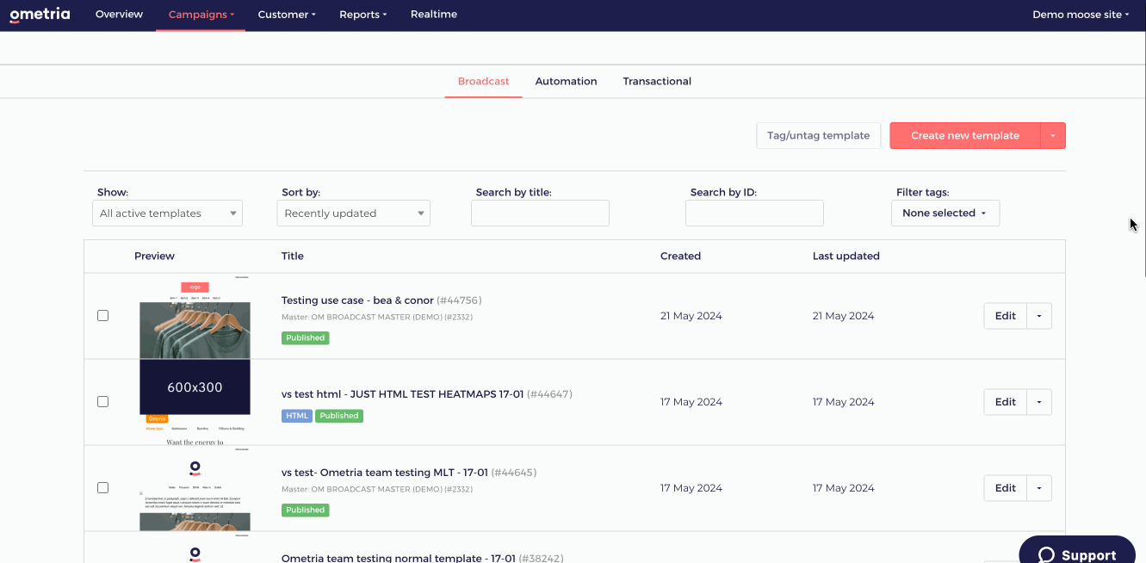Open the Overview page
This screenshot has height=563, width=1146.
(119, 15)
